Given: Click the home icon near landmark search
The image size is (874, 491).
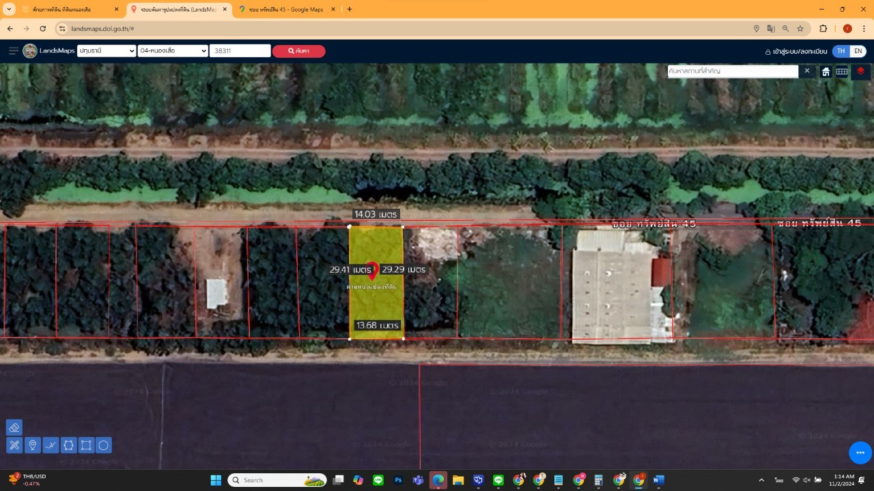Looking at the screenshot, I should [826, 72].
